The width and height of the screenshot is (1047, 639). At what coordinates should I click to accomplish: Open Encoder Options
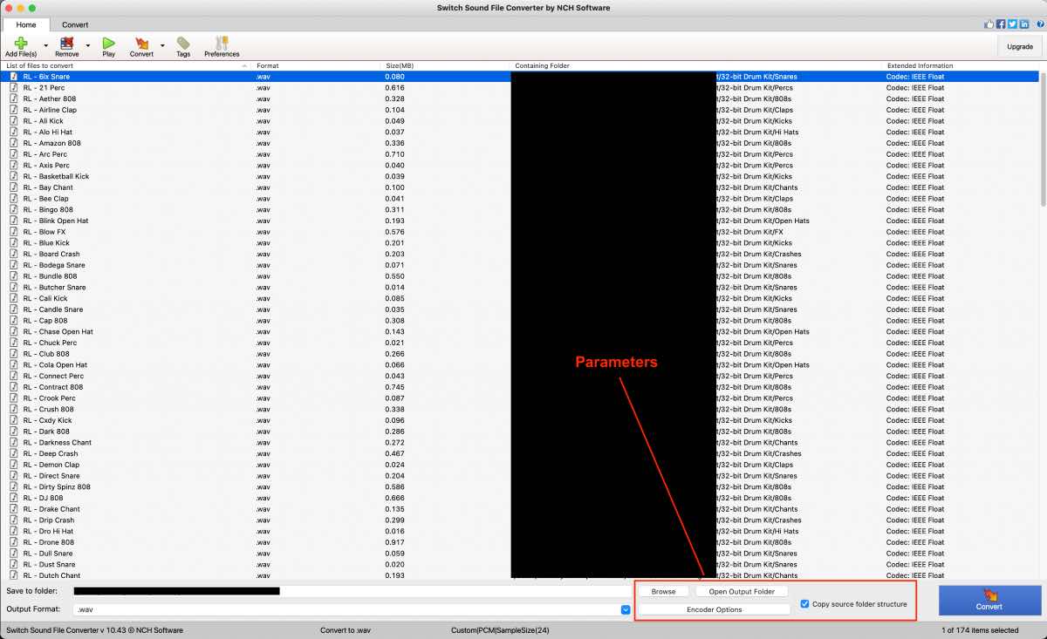[x=715, y=609]
